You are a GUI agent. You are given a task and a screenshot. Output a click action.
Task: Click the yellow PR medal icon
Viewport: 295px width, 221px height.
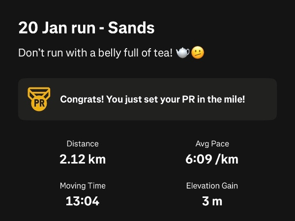pyautogui.click(x=39, y=99)
